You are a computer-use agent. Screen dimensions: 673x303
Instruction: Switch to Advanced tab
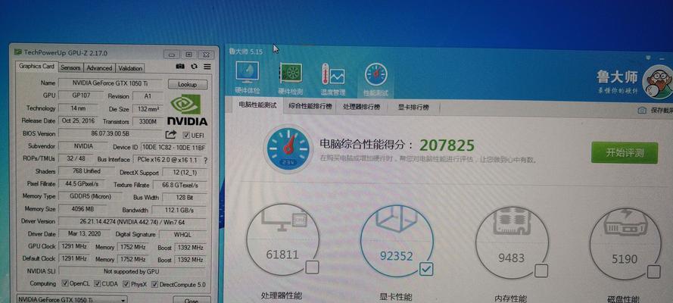pos(99,68)
